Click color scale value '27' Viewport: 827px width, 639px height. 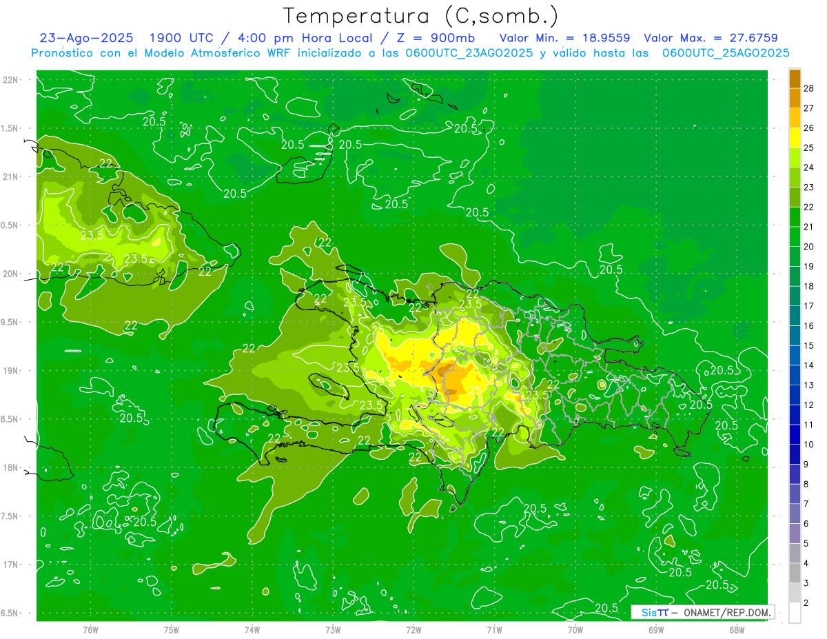tap(808, 108)
